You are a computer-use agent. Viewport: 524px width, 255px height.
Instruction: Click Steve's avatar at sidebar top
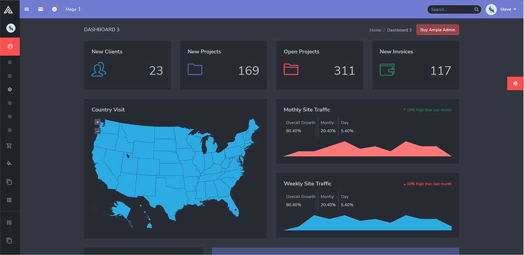[x=10, y=27]
